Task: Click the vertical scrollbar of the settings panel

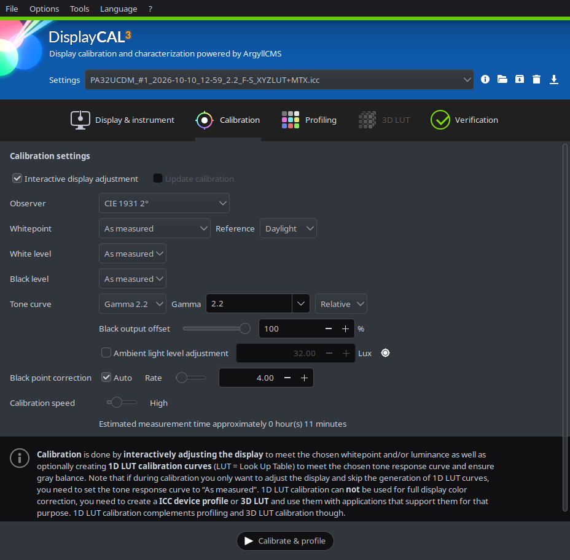Action: pos(565,327)
